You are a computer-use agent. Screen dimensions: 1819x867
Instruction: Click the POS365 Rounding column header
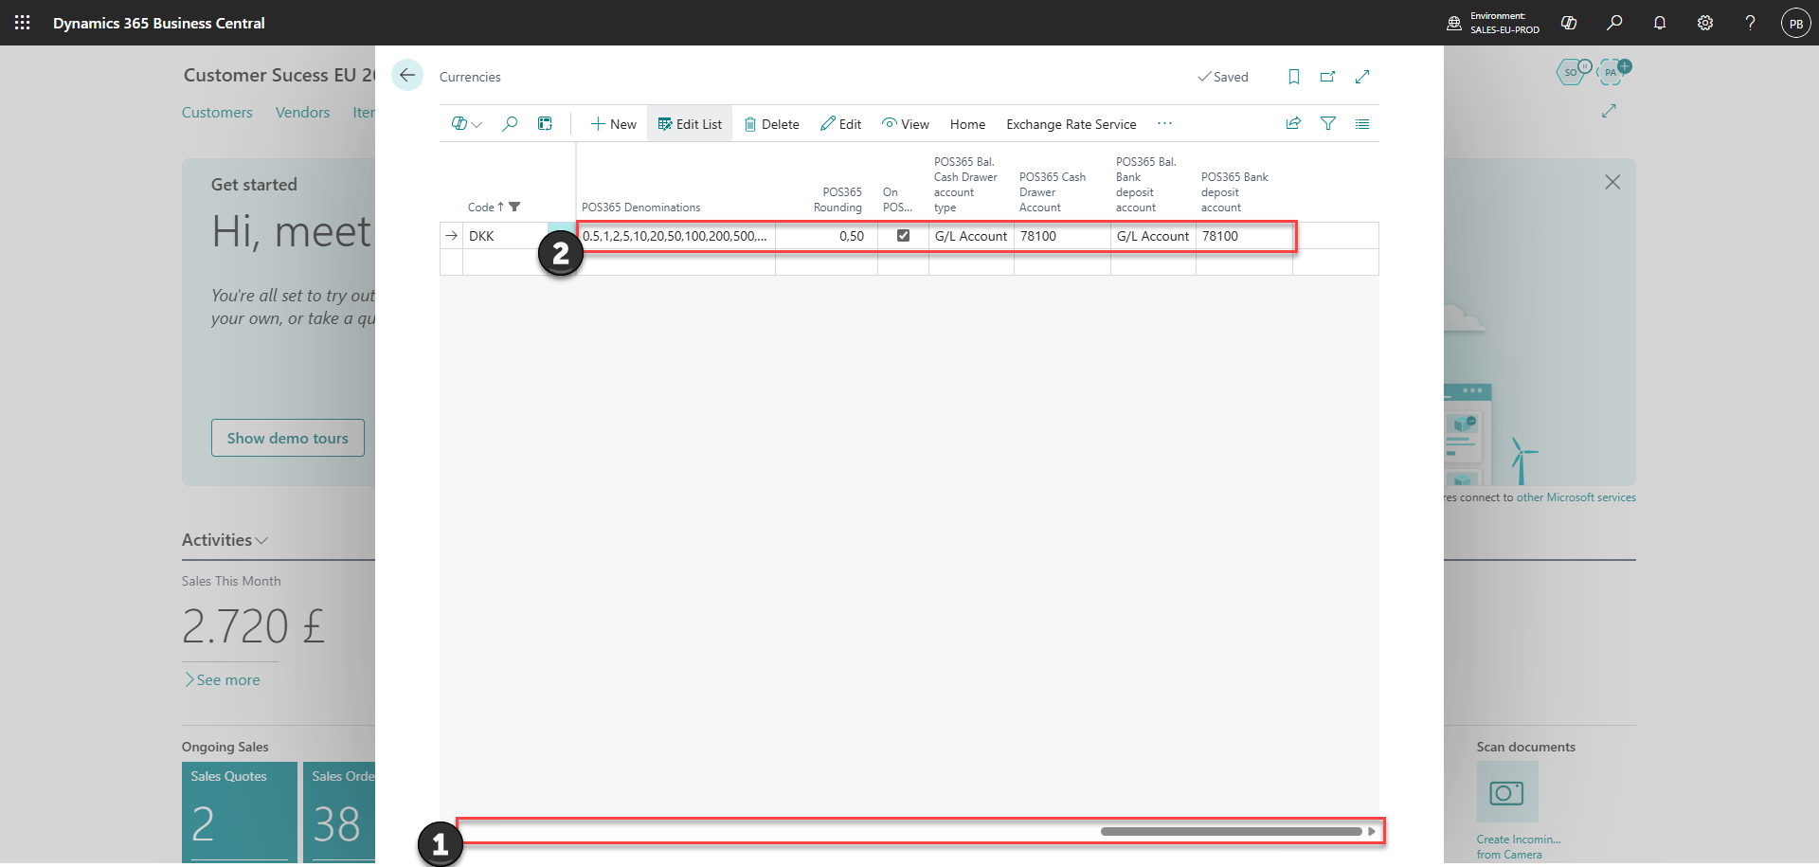tap(837, 199)
